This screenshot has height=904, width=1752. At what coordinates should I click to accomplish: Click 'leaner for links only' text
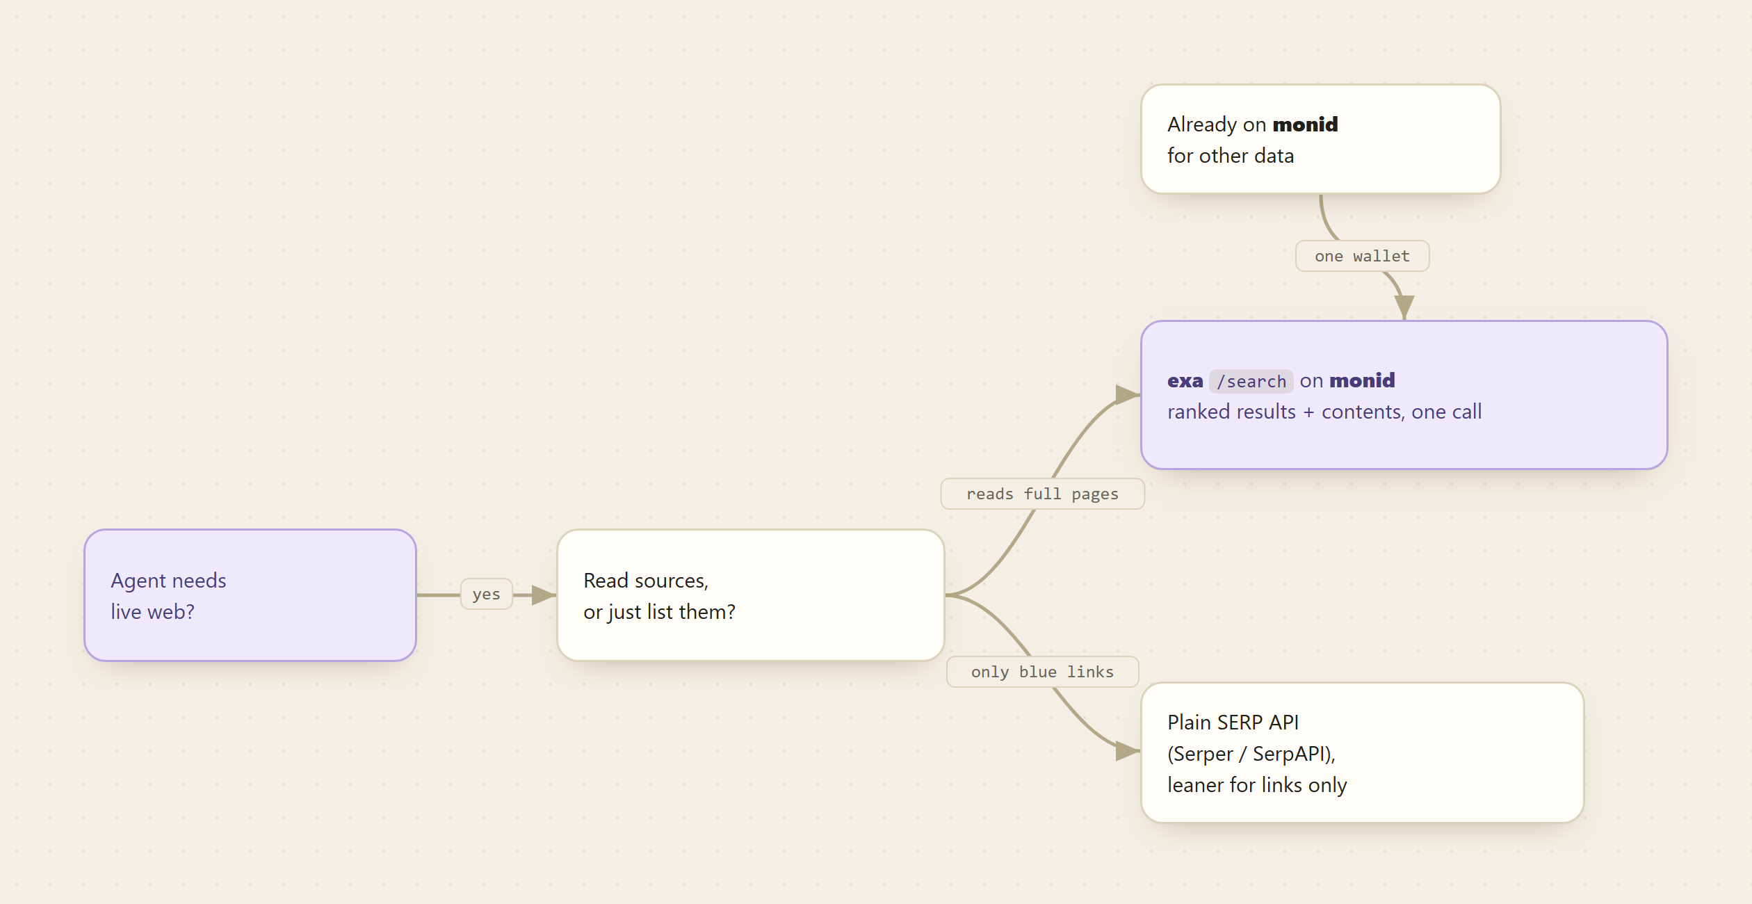coord(1257,784)
